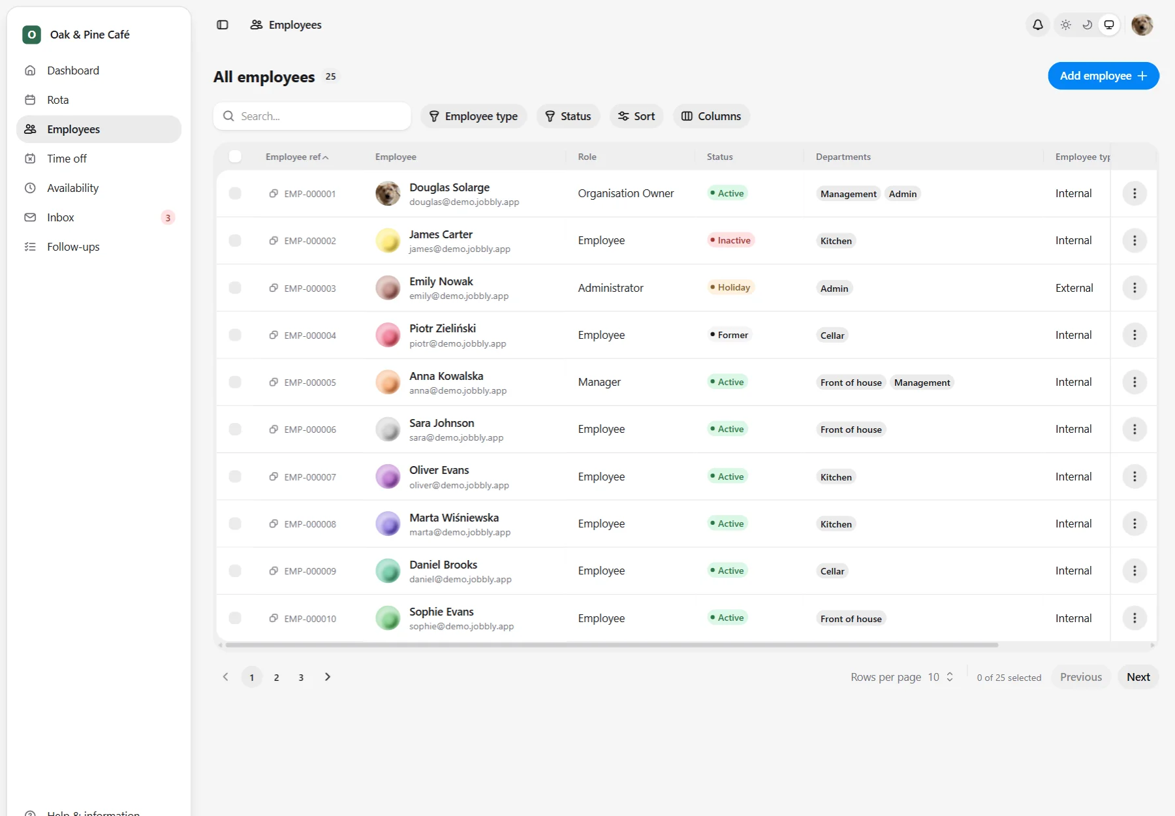Image resolution: width=1175 pixels, height=816 pixels.
Task: Open the Columns chooser
Action: (712, 116)
